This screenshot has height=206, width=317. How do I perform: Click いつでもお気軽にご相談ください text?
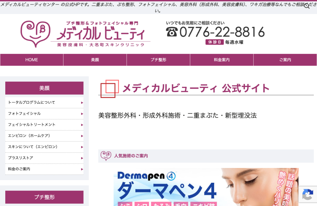pyautogui.click(x=195, y=23)
